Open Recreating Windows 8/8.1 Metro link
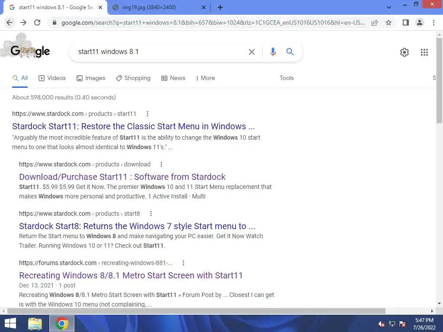Viewport: 443px width, 332px height. (x=131, y=275)
